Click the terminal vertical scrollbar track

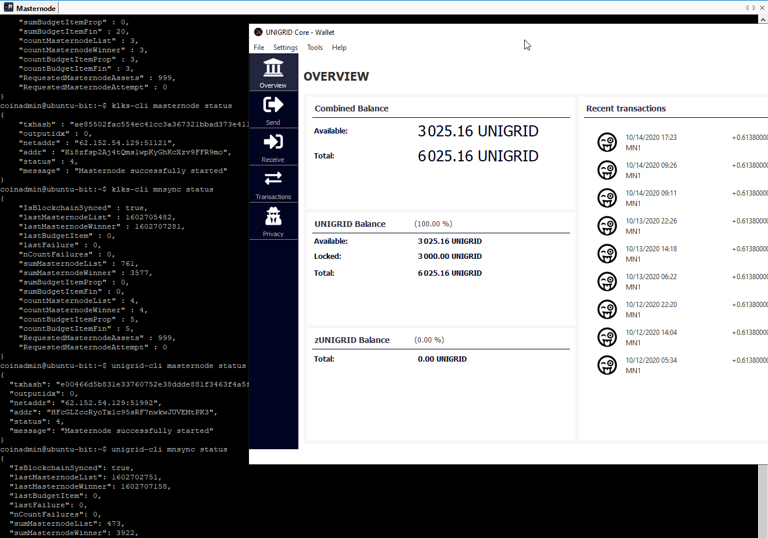point(763,501)
